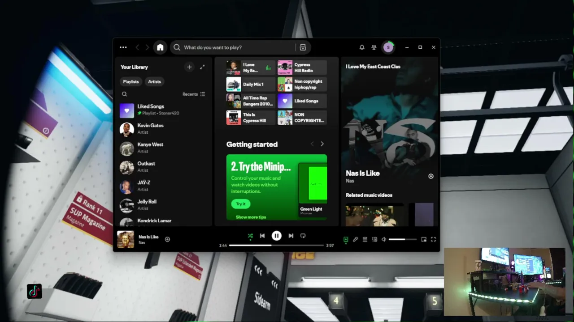The image size is (574, 322).
Task: Skip to the previous track
Action: pyautogui.click(x=262, y=236)
